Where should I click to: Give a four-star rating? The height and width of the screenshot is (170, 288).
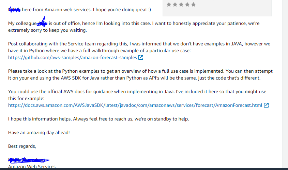[x=187, y=4]
